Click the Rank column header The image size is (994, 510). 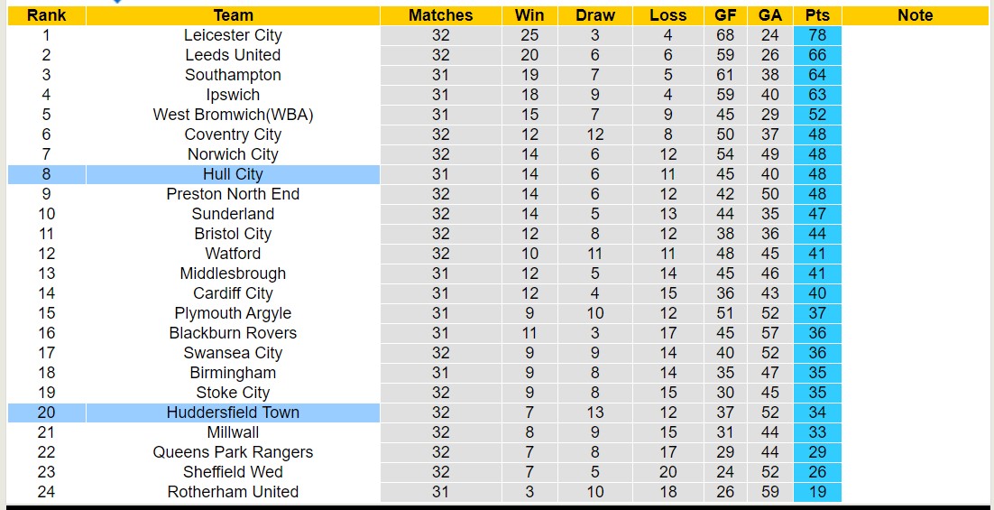point(46,15)
